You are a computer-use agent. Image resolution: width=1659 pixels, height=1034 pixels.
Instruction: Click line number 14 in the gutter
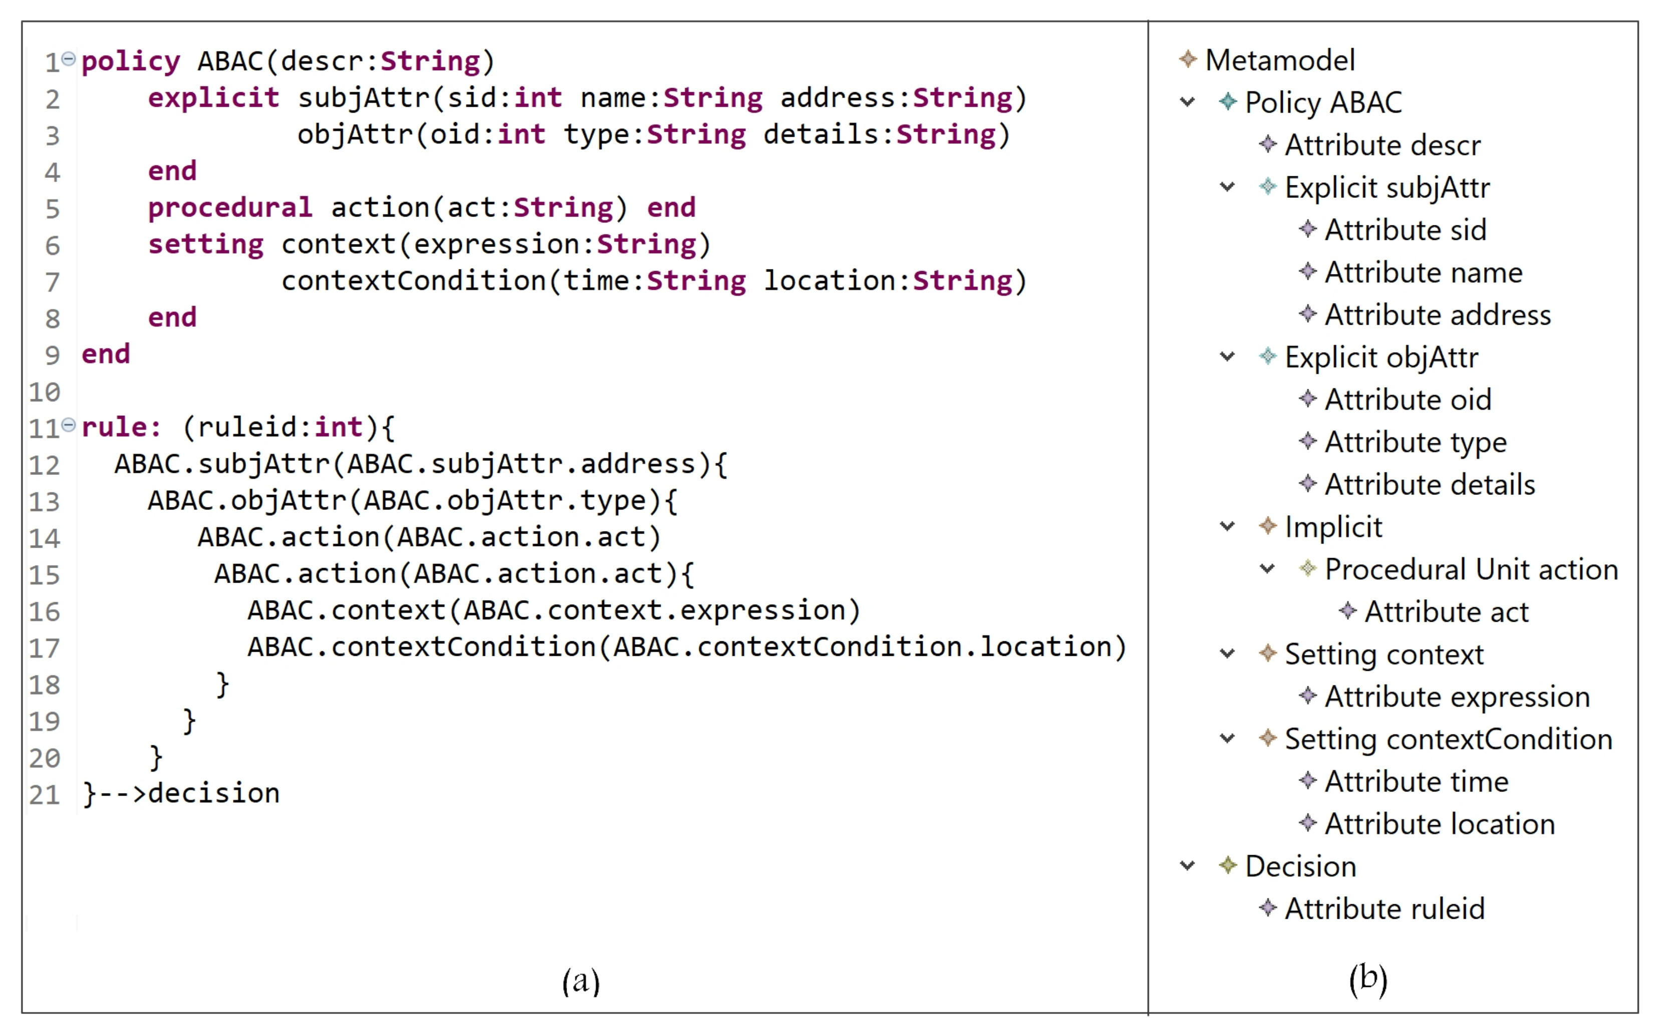click(45, 538)
